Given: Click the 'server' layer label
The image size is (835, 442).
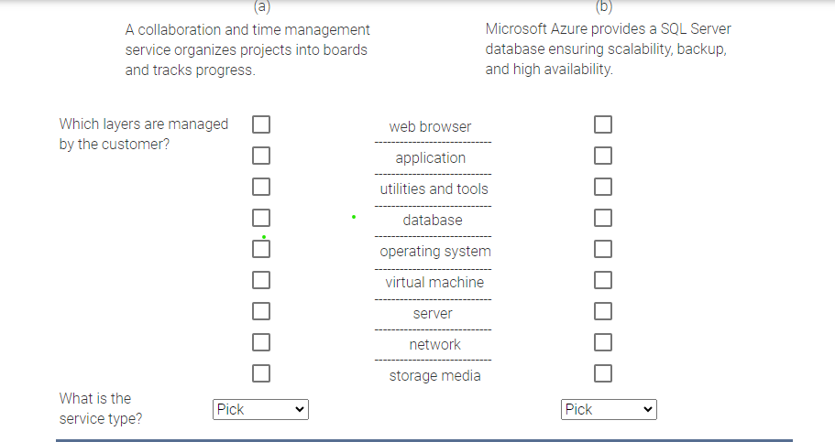Looking at the screenshot, I should tap(433, 314).
